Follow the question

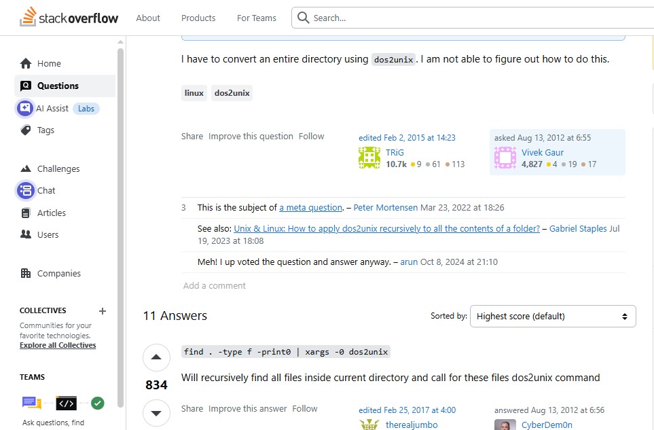coord(311,137)
